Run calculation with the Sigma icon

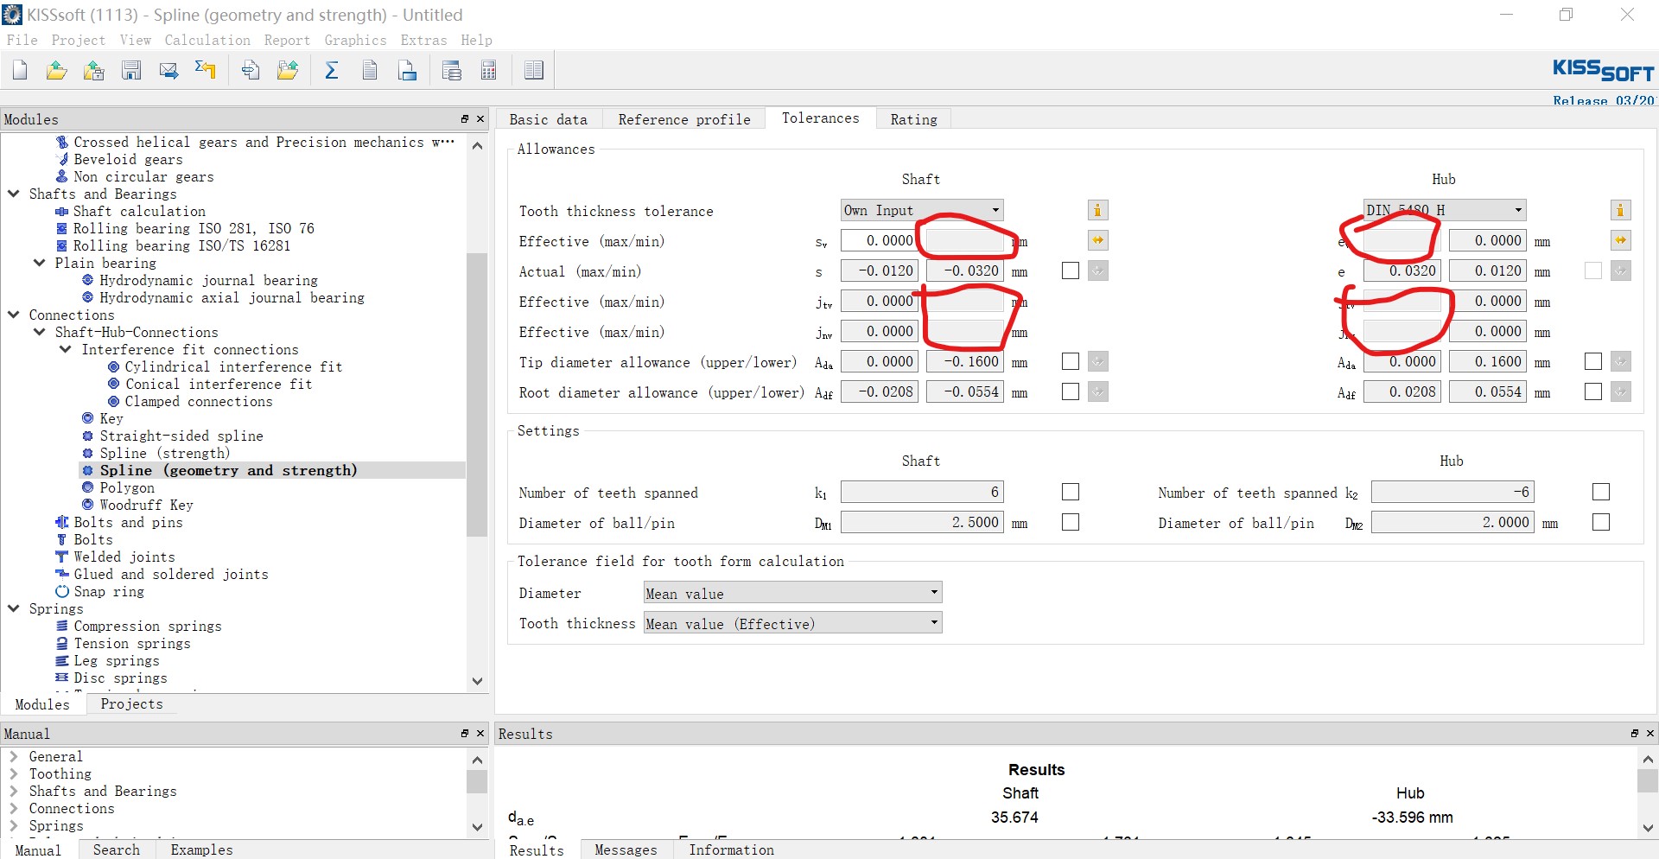click(331, 70)
